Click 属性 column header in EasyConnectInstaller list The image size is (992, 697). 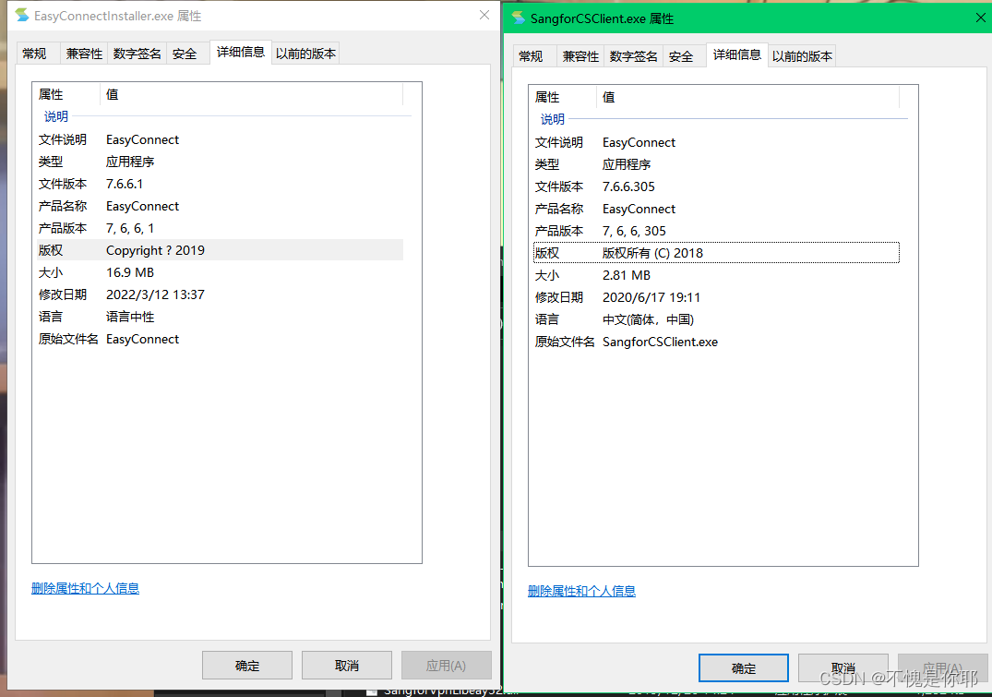click(67, 94)
